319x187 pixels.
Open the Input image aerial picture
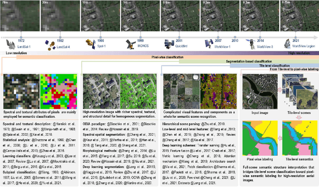(x=260, y=92)
